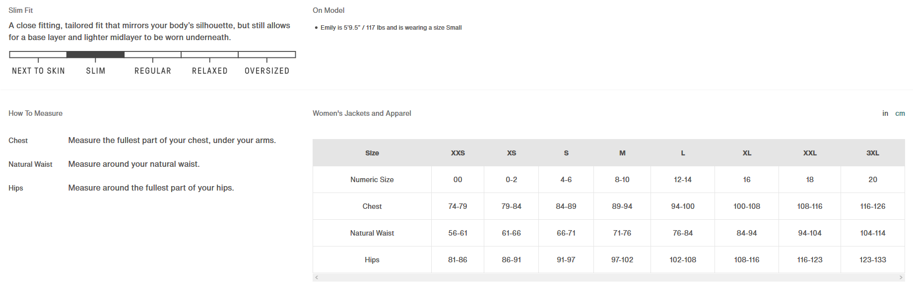
Task: Click the 3XL column header
Action: pos(872,153)
